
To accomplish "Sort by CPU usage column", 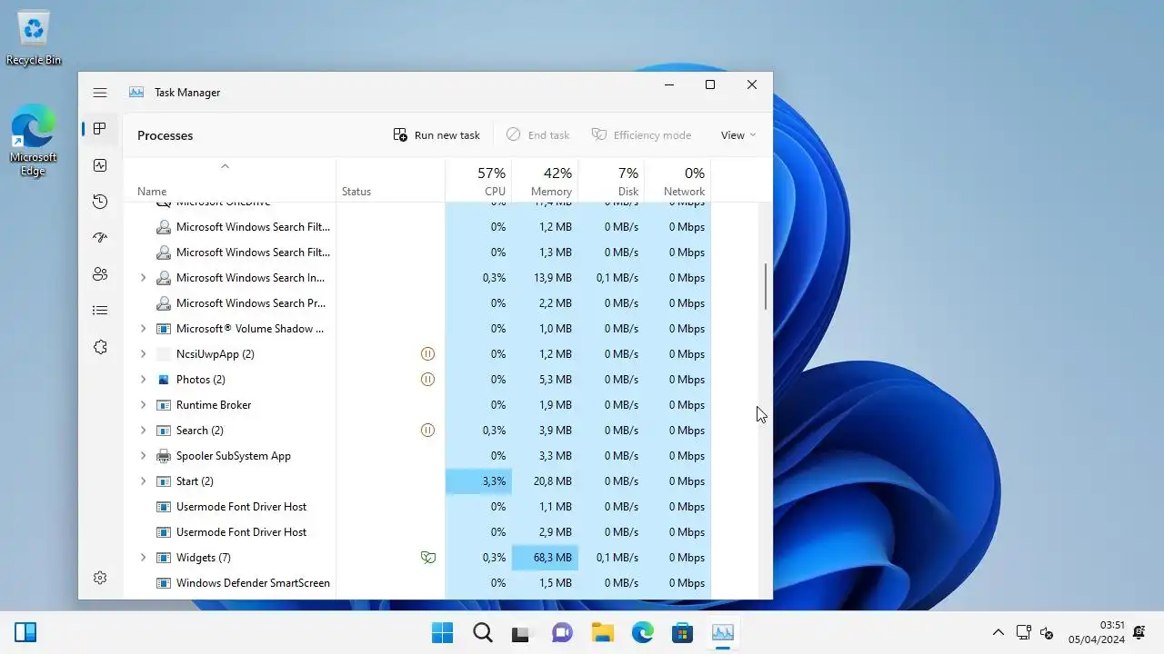I will click(x=478, y=180).
